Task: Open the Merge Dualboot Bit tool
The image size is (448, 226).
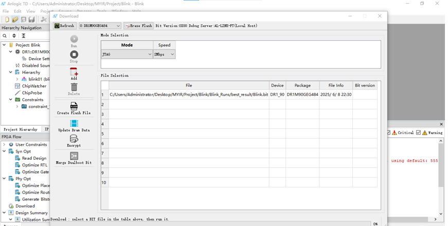Action: point(74,156)
